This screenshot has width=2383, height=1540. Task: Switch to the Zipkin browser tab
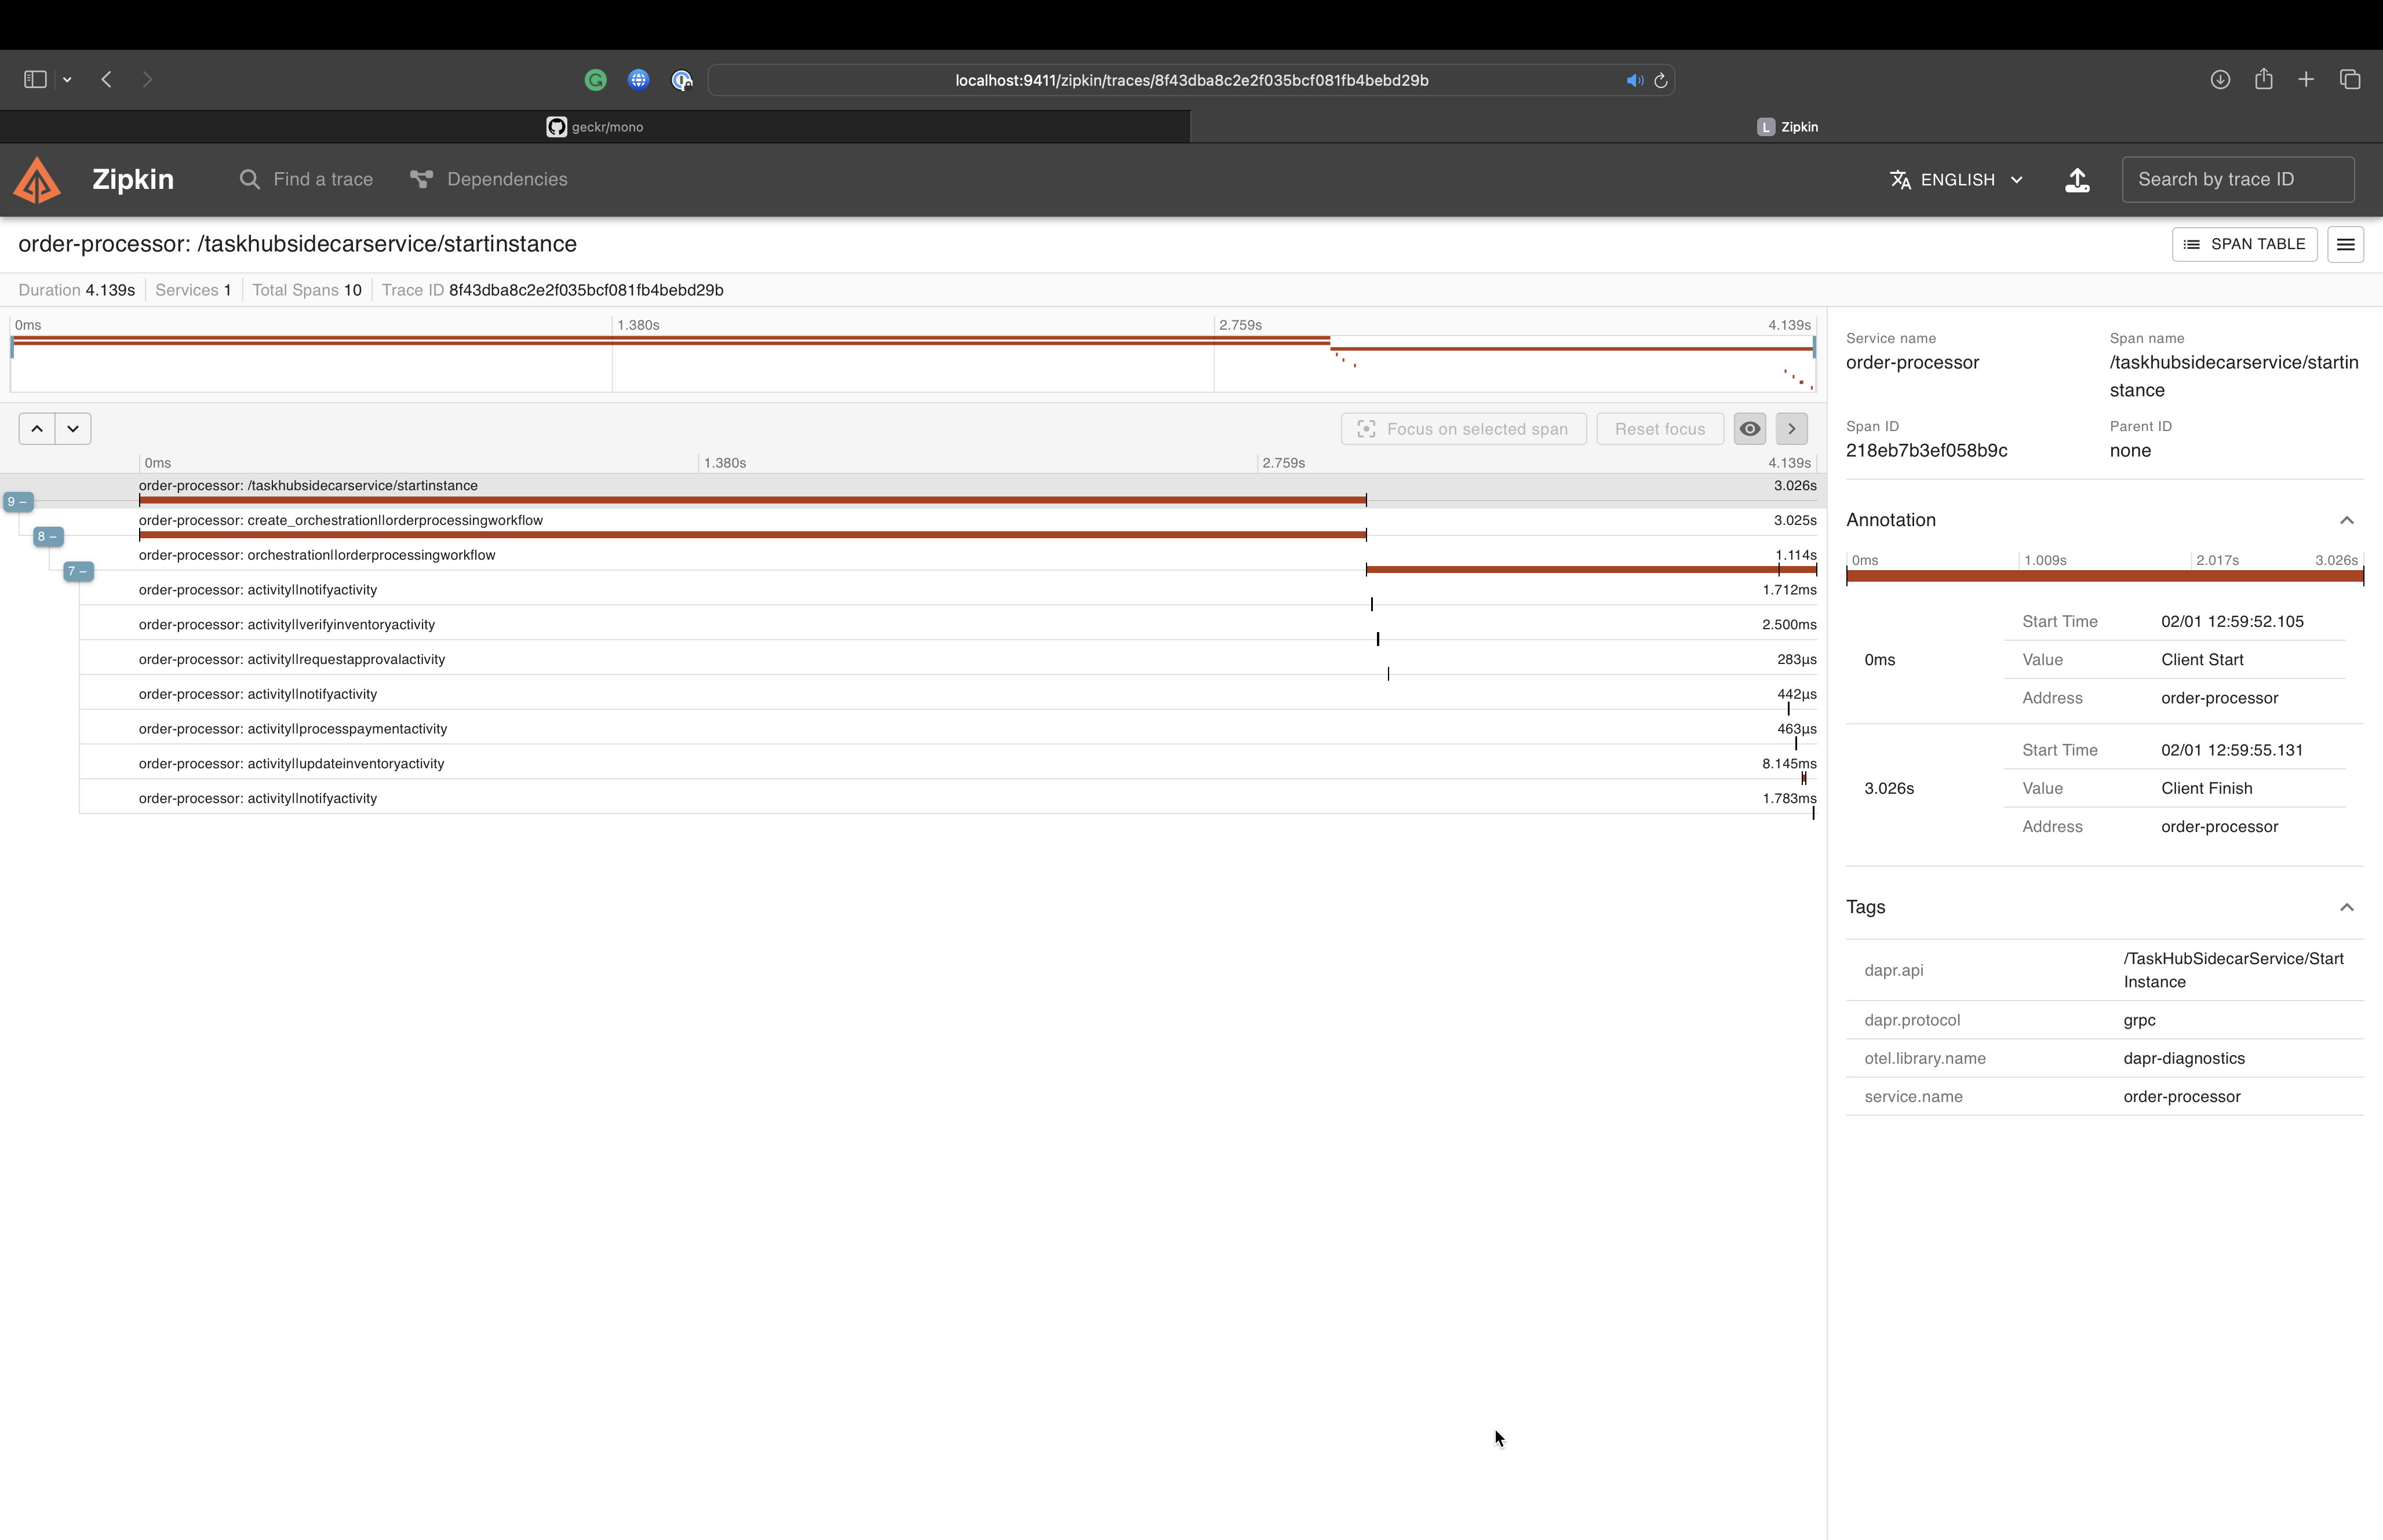[x=1787, y=127]
